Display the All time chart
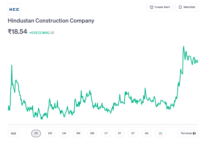Viewport: 204px width, 144px height. [x=147, y=133]
